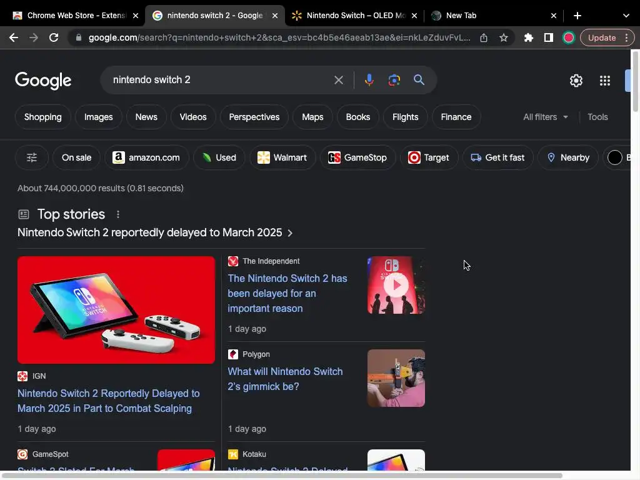
Task: Select the Books search category
Action: coord(358,117)
